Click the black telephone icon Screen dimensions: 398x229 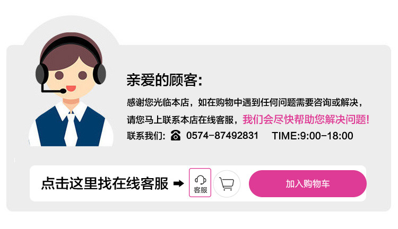pyautogui.click(x=176, y=135)
